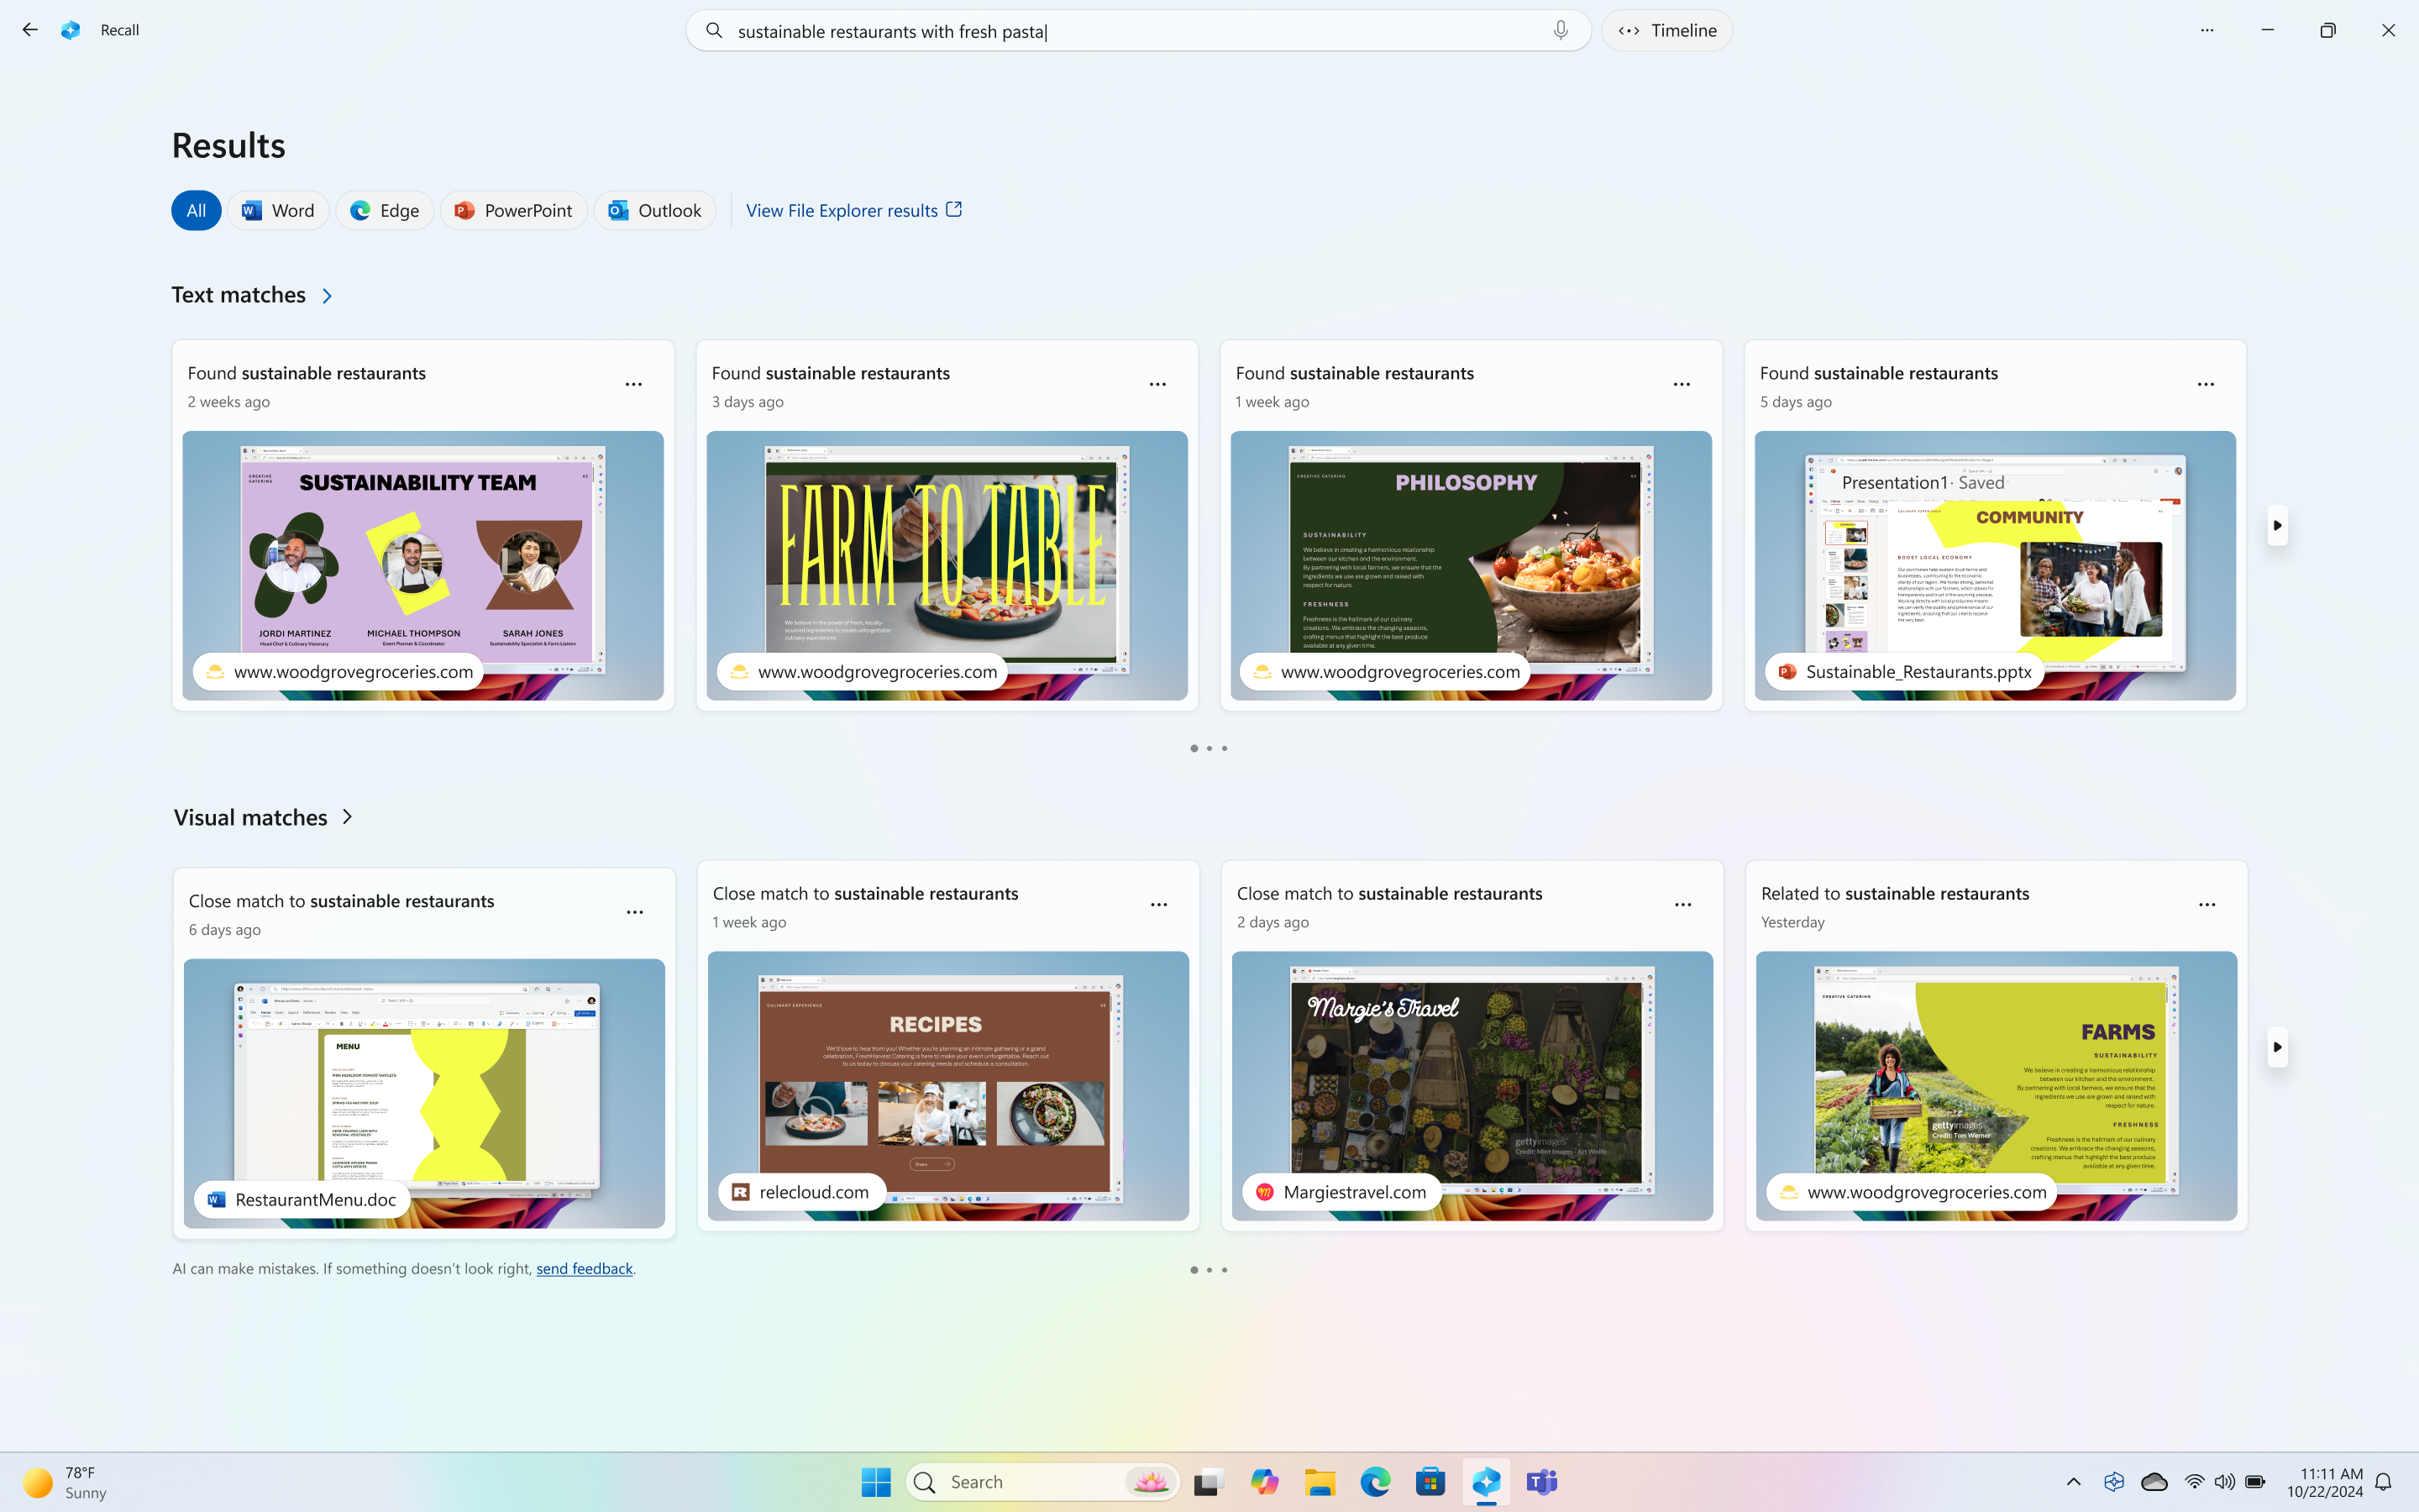Viewport: 2419px width, 1512px height.
Task: Expand Visual matches section arrow
Action: tap(347, 817)
